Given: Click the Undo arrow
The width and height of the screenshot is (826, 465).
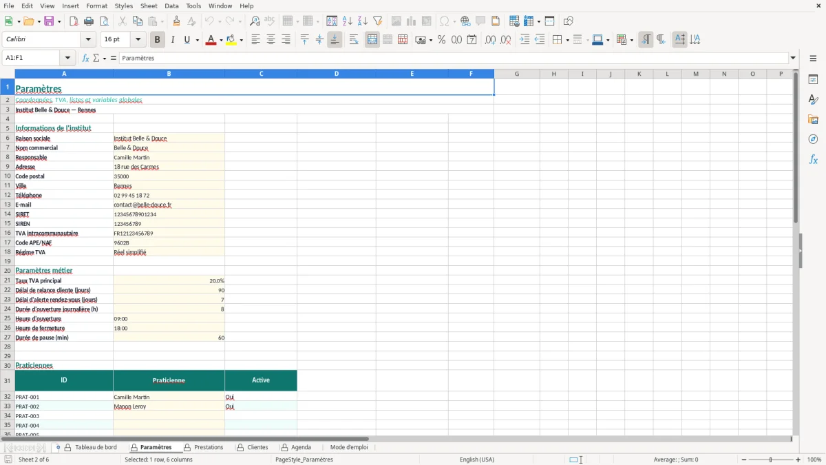Looking at the screenshot, I should click(209, 21).
